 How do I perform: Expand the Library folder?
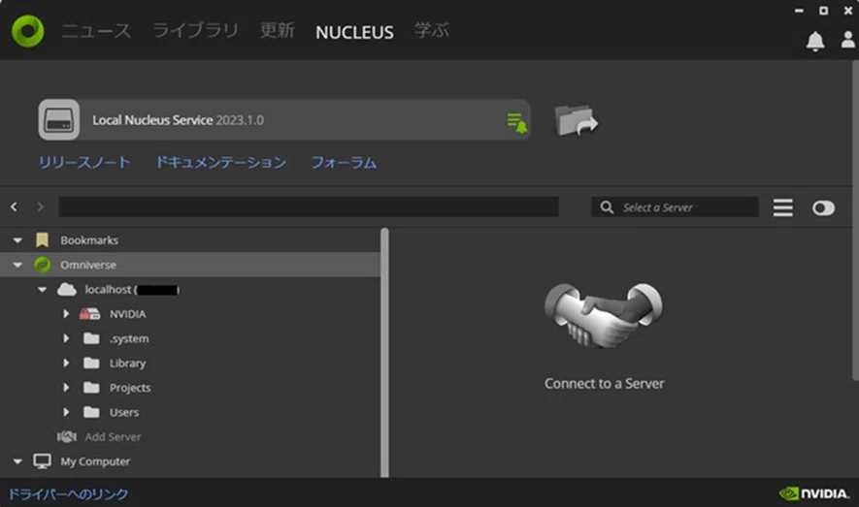(66, 363)
